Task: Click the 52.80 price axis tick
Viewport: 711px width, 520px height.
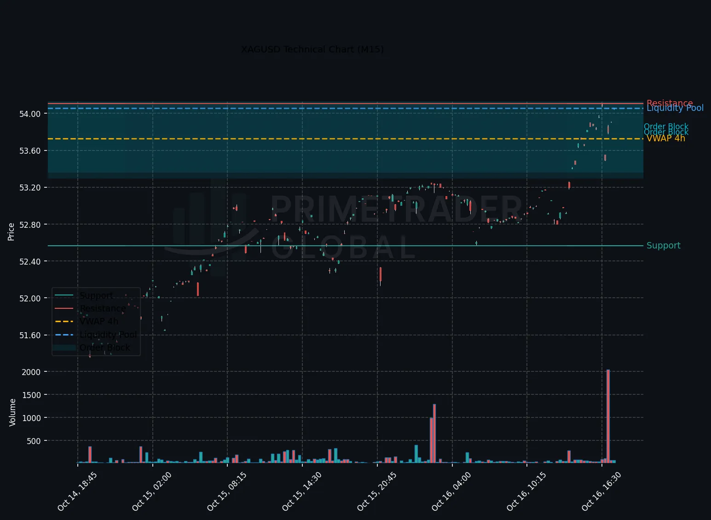Action: pos(30,225)
